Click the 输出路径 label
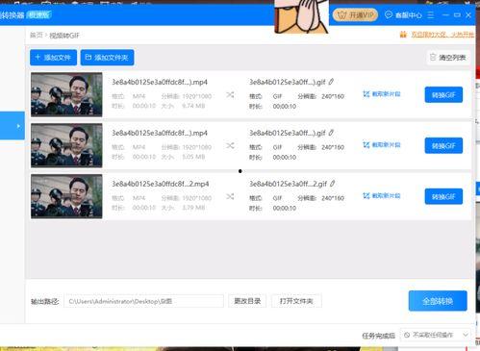 (45, 301)
